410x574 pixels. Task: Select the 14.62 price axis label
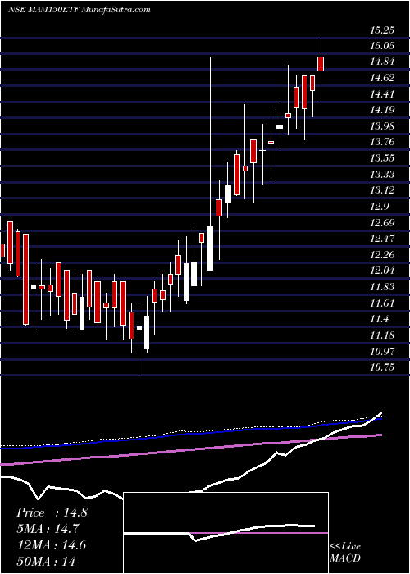click(x=383, y=78)
